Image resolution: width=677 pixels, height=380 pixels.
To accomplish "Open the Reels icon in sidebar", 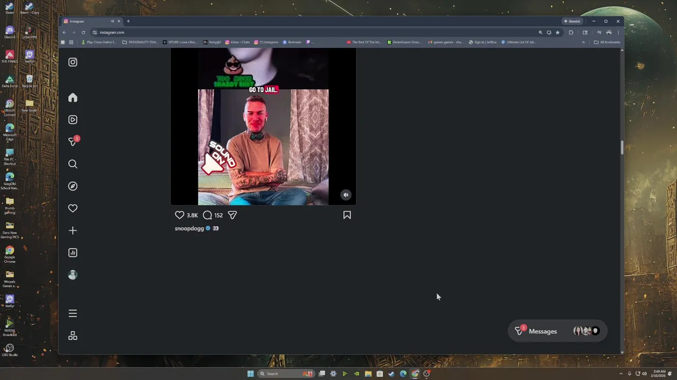I will coord(73,120).
